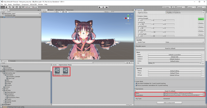Image resolution: width=207 pixels, height=108 pixels.
Task: Toggle 2D scene view mode
Action: click(x=57, y=12)
